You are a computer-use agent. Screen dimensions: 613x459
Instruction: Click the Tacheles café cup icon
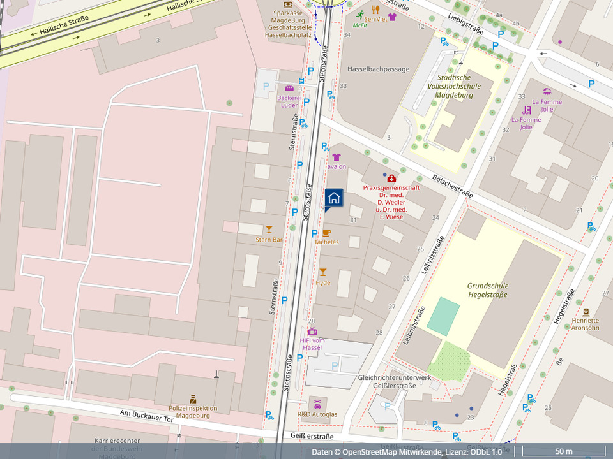[326, 232]
